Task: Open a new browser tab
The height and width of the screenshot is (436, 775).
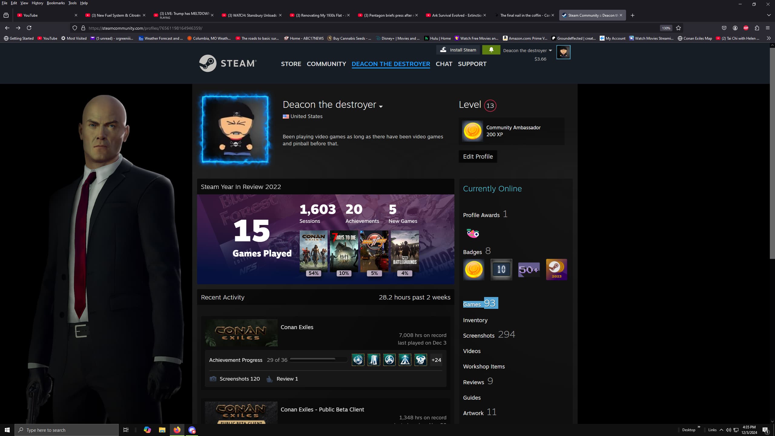Action: click(x=632, y=15)
